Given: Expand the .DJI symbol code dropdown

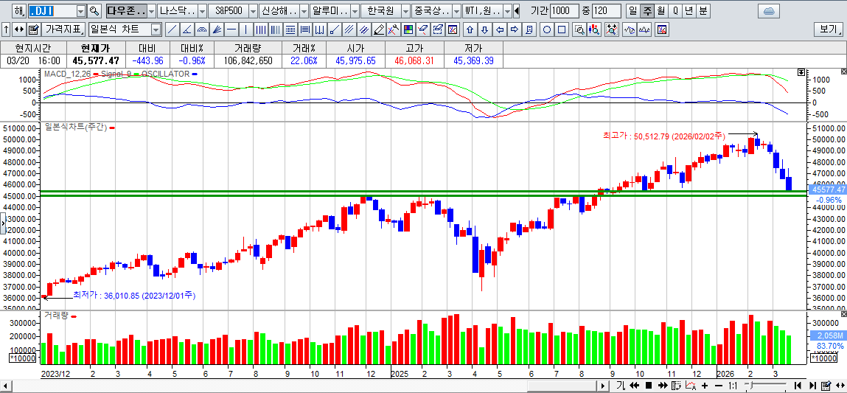Looking at the screenshot, I should [80, 11].
